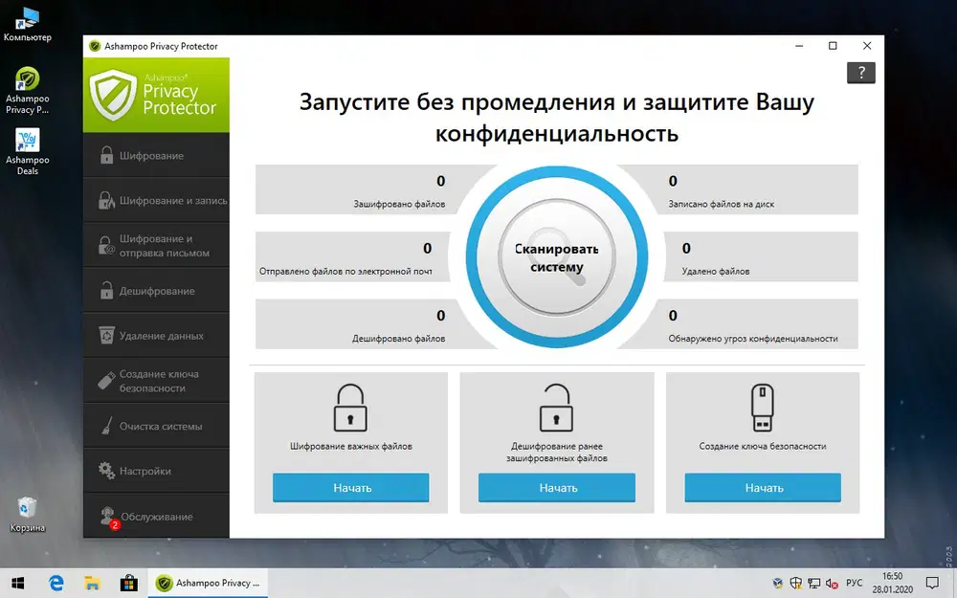The image size is (957, 598).
Task: Open Обслуживание with red notification badge
Action: click(156, 515)
